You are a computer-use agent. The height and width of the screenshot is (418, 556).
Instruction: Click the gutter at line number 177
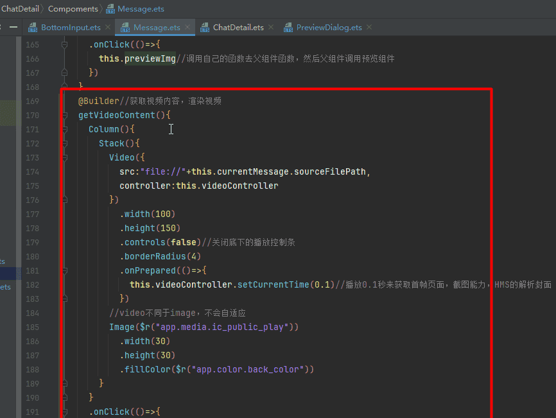point(31,214)
